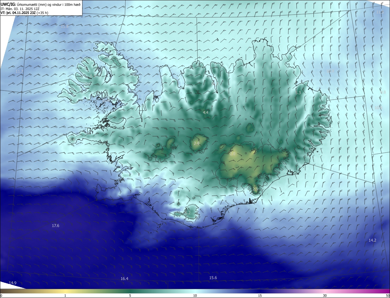Click the '0' tick on the color scale

pyautogui.click(x=1, y=296)
